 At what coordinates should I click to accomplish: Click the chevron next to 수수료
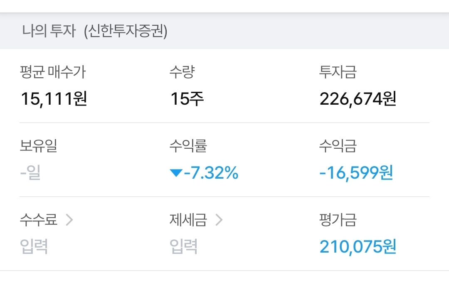coord(69,220)
